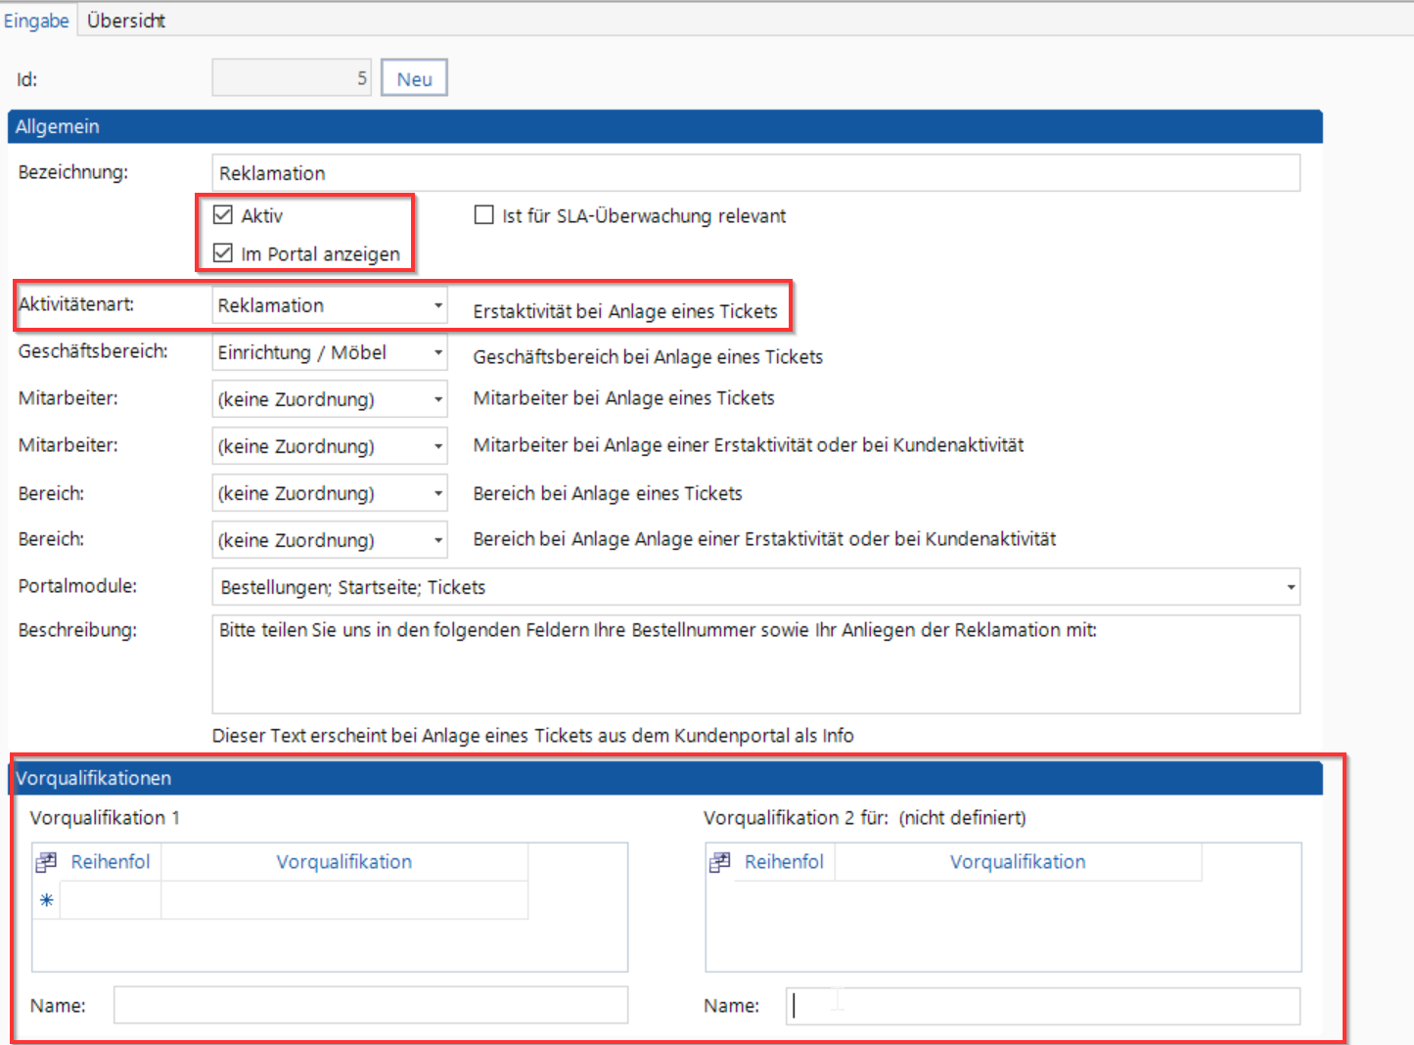This screenshot has height=1045, width=1414.
Task: Click the empty Reihenfol cell in new row
Action: coord(111,900)
